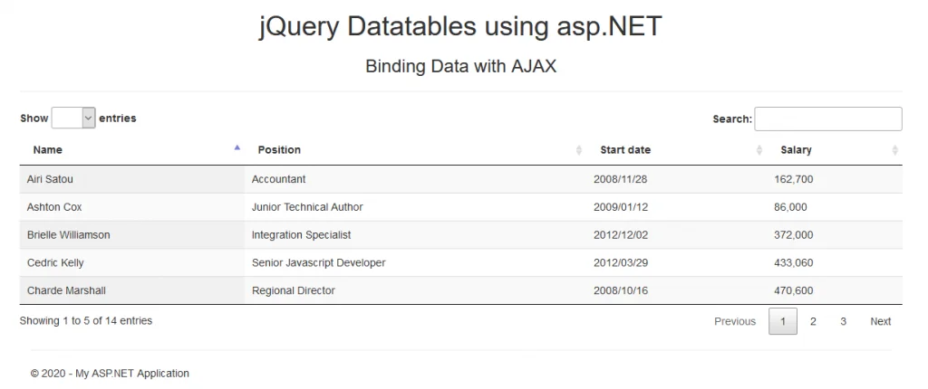Select the Airi Satou row
This screenshot has width=928, height=389.
(51, 179)
